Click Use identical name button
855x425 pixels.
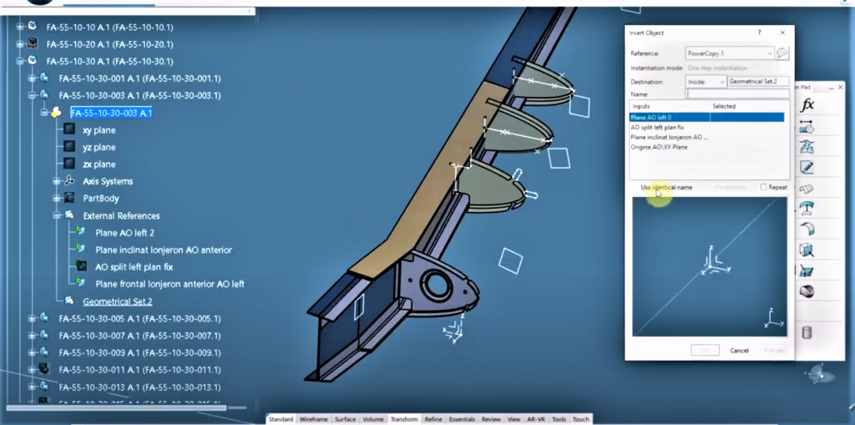[x=666, y=188]
